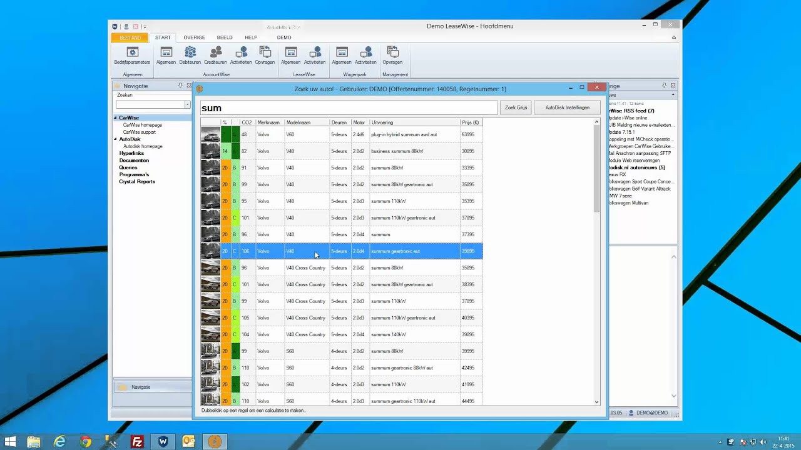Image resolution: width=801 pixels, height=450 pixels.
Task: Switch to the OVERIGE ribbon tab
Action: click(194, 37)
